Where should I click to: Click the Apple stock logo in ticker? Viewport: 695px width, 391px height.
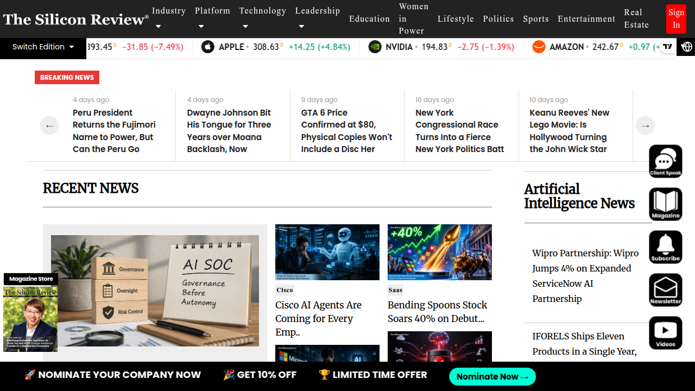pyautogui.click(x=208, y=47)
